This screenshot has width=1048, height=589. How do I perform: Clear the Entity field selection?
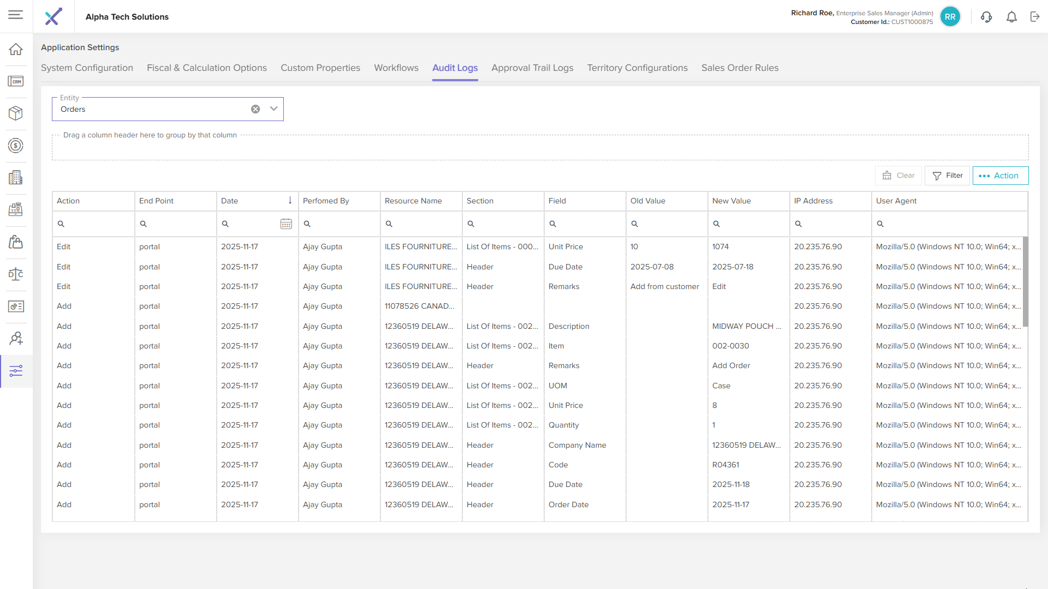coord(255,109)
